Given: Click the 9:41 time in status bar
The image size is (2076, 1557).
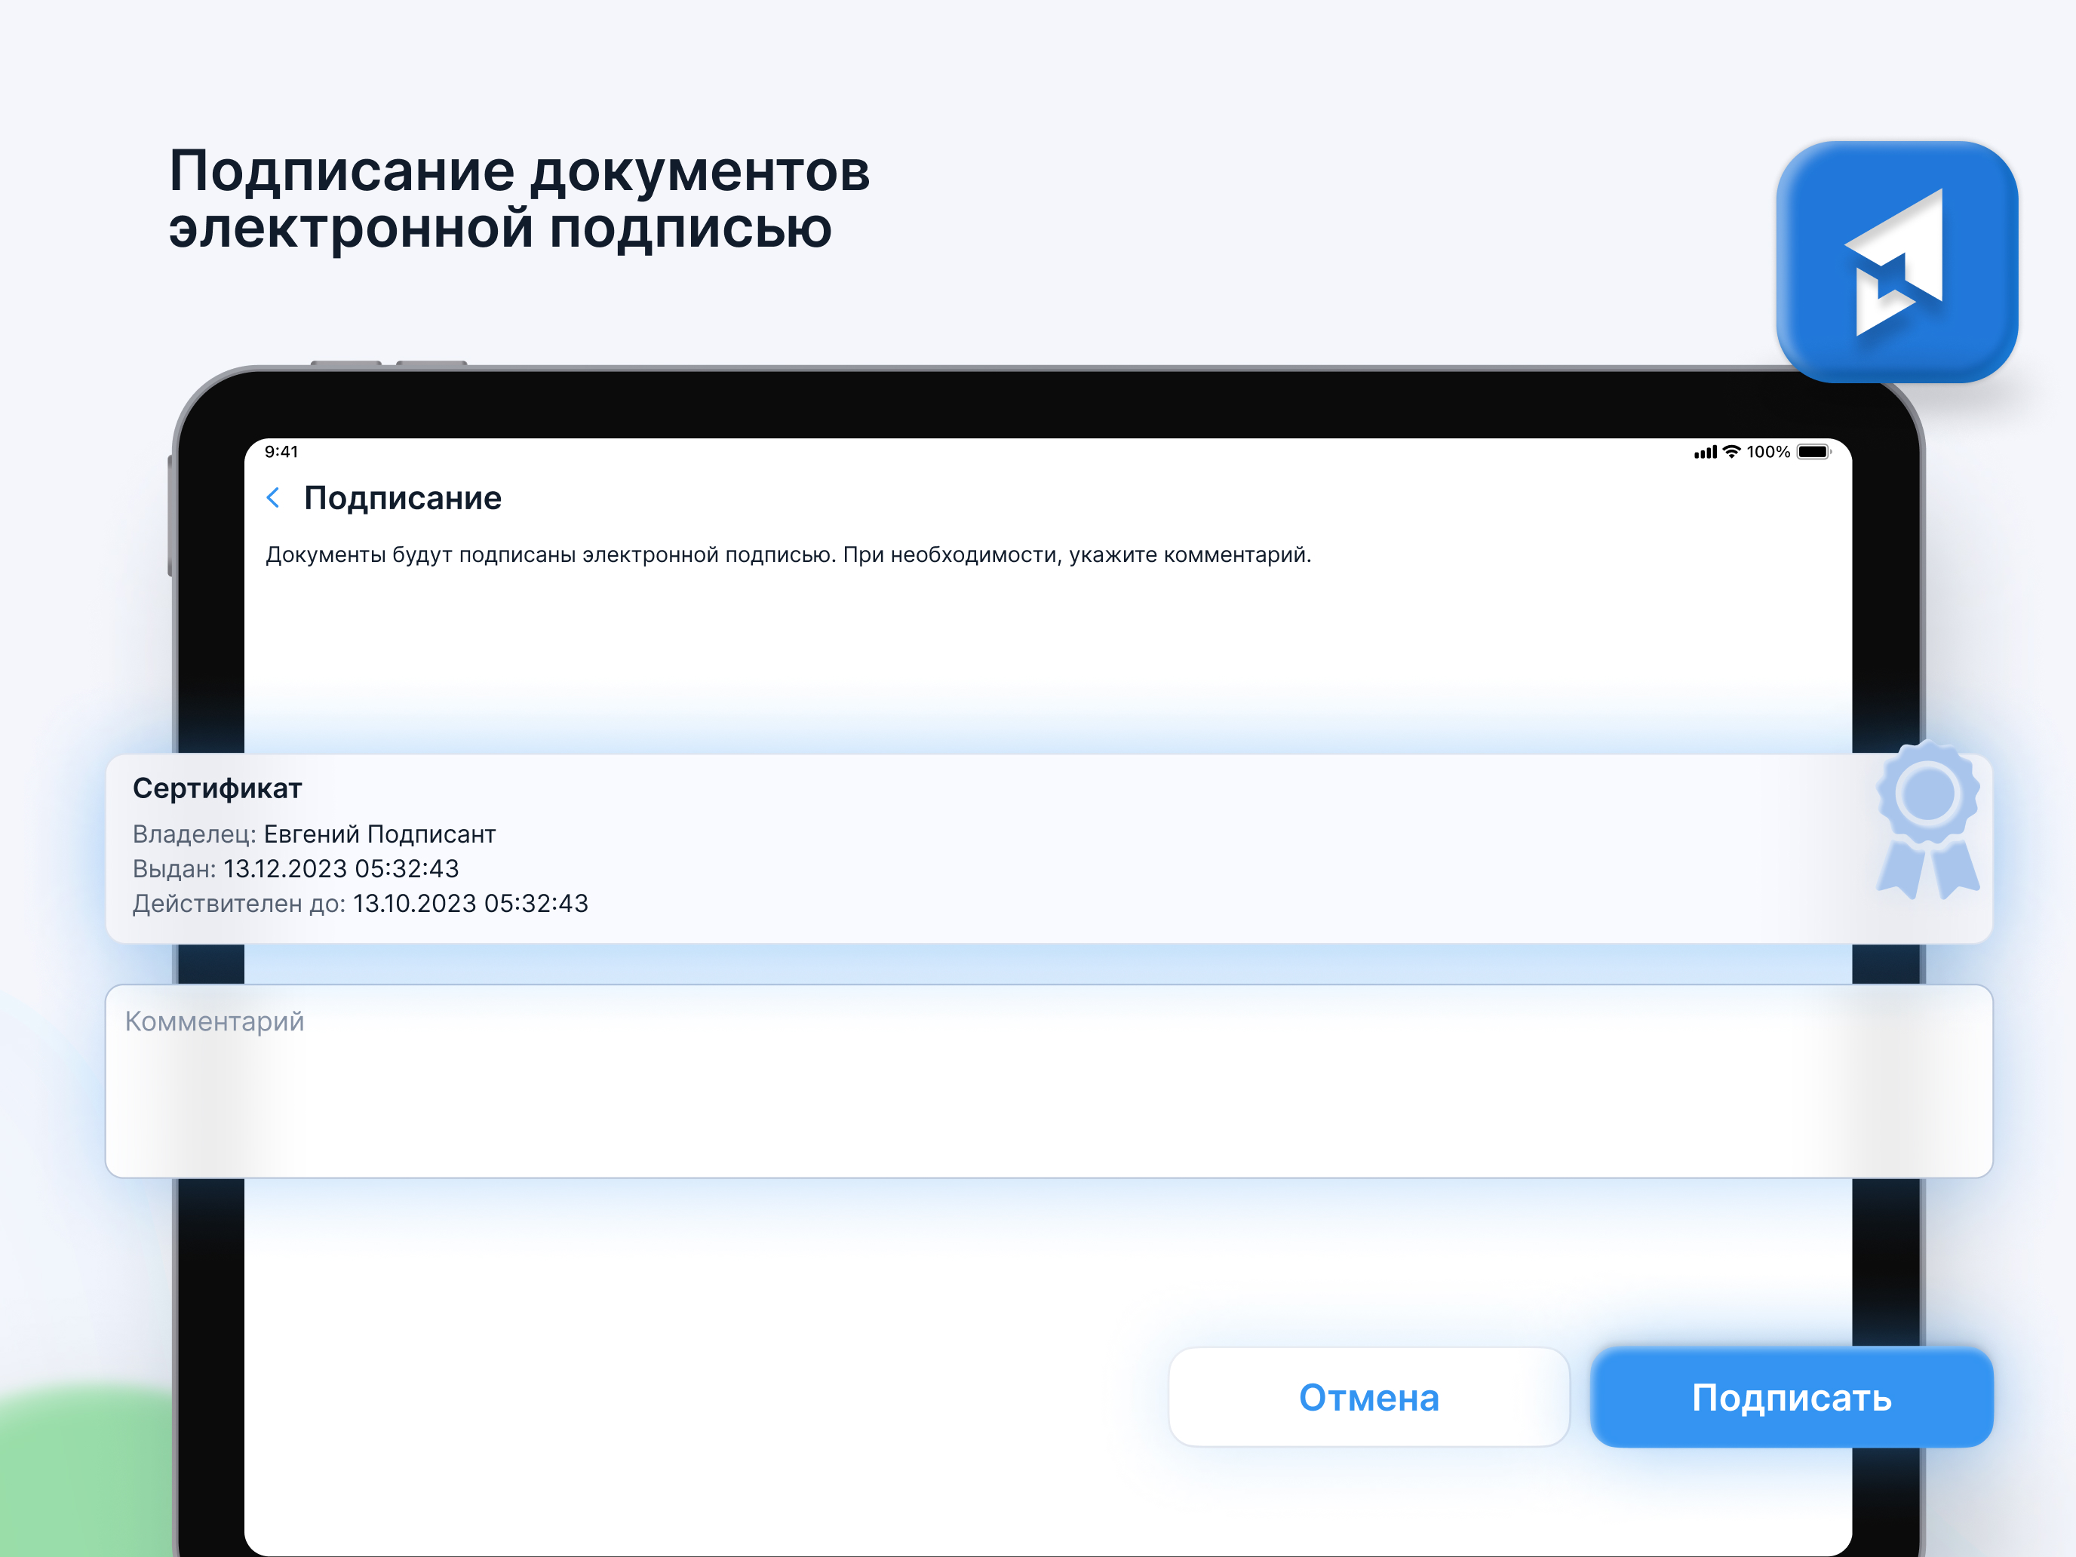Looking at the screenshot, I should click(281, 451).
